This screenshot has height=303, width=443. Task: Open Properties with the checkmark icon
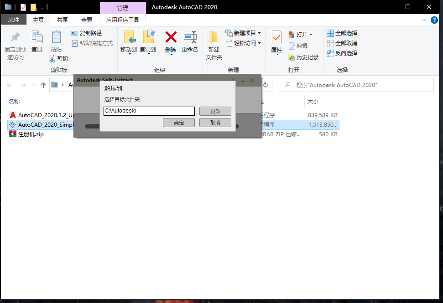point(276,37)
